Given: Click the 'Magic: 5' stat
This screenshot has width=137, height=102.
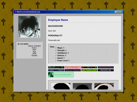Looking at the screenshot, I should point(61,48).
